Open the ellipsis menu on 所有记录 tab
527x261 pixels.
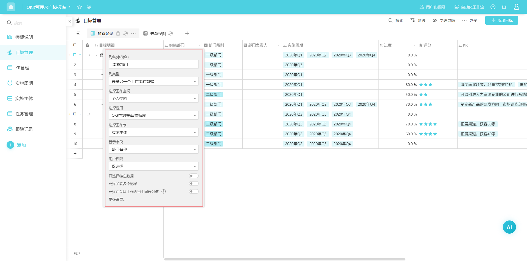click(x=133, y=33)
